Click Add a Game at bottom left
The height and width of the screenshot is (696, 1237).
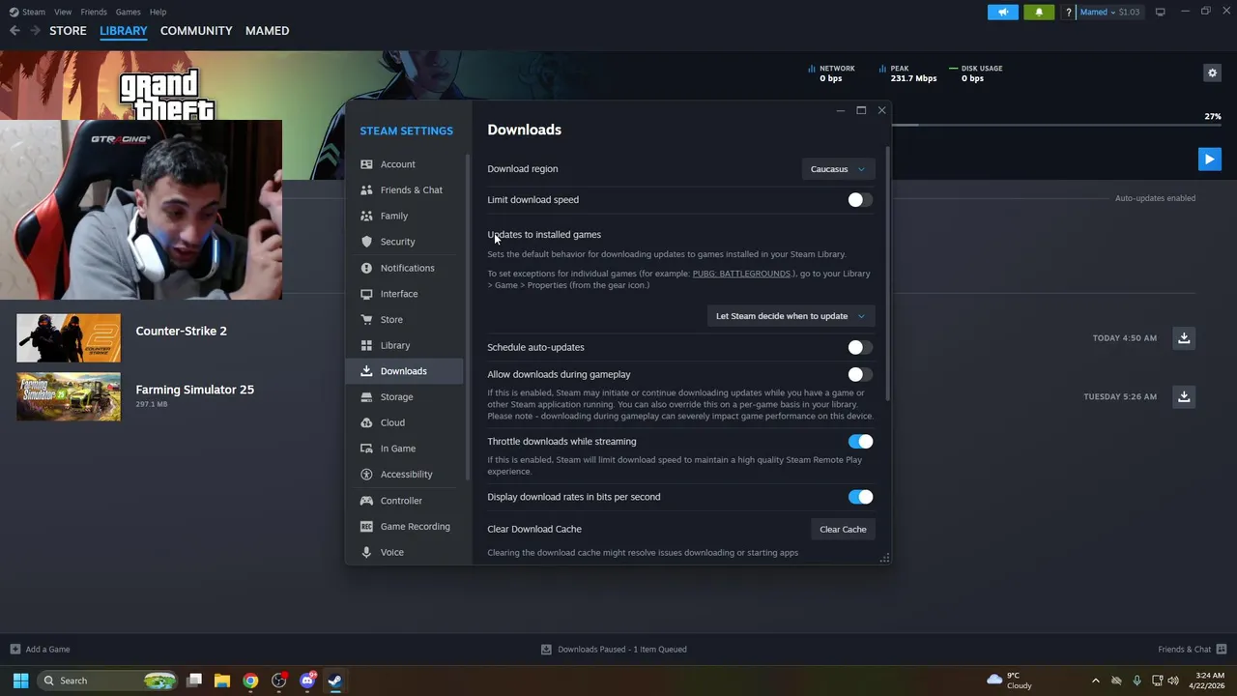40,650
